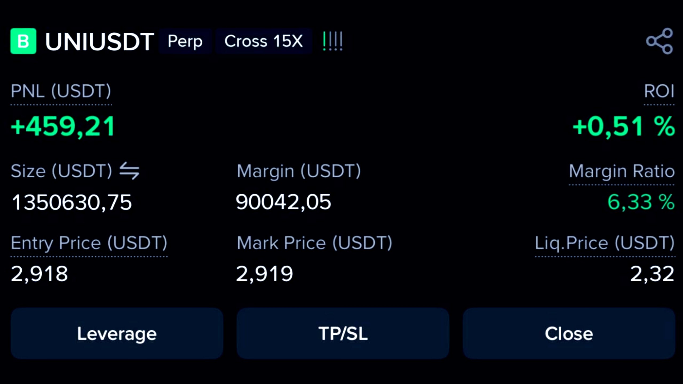Tap the 6,33 % margin ratio value
This screenshot has height=384, width=683.
pyautogui.click(x=641, y=202)
